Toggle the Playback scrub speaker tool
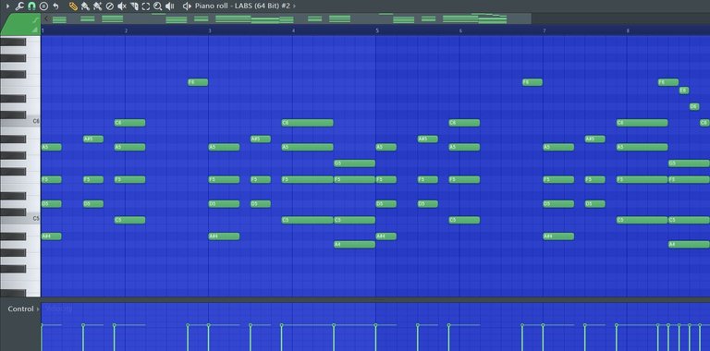 pyautogui.click(x=170, y=6)
